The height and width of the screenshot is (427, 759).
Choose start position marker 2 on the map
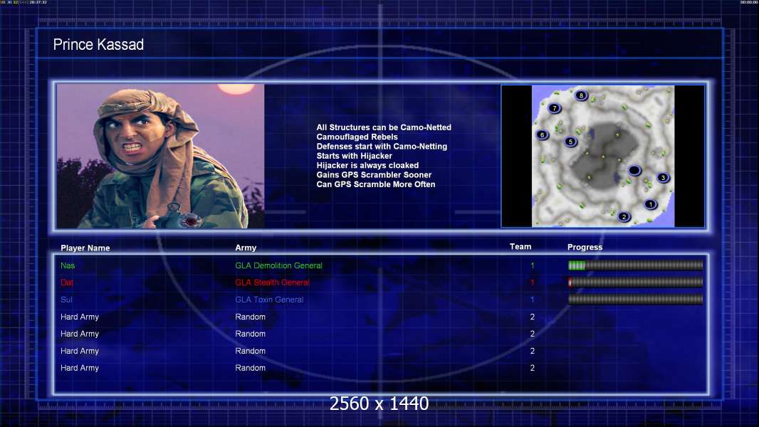[624, 216]
